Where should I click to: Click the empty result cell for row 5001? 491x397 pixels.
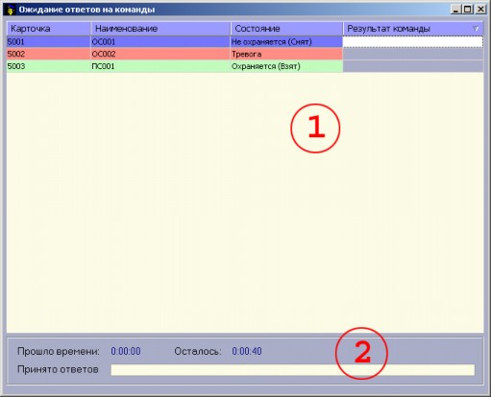tap(413, 42)
